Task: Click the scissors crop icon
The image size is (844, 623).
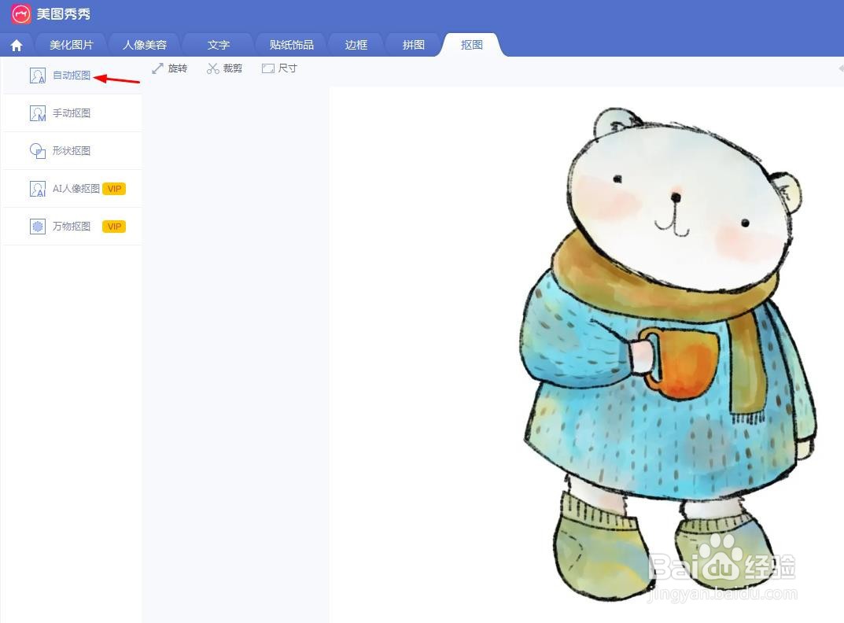Action: 212,68
